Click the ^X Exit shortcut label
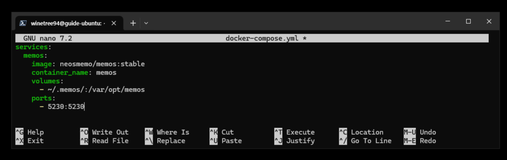 point(29,141)
